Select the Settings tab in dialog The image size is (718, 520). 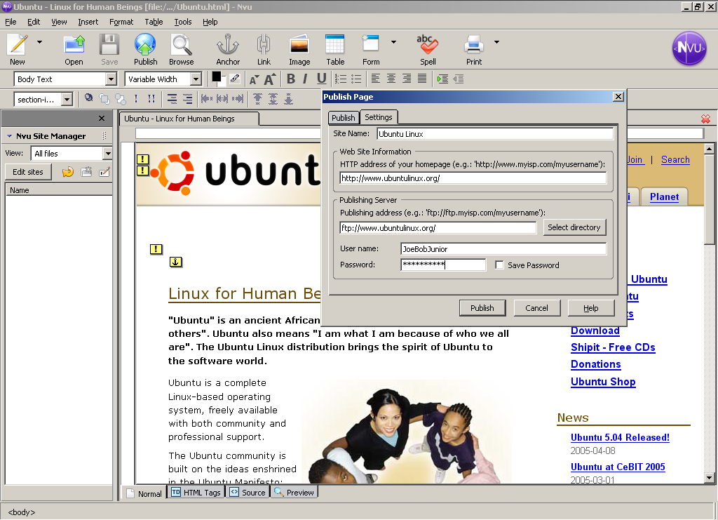click(379, 116)
